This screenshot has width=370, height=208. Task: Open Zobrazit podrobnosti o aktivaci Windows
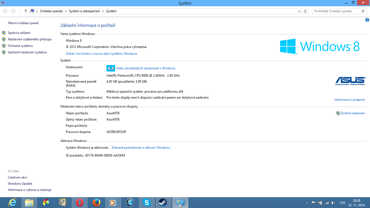pyautogui.click(x=141, y=148)
